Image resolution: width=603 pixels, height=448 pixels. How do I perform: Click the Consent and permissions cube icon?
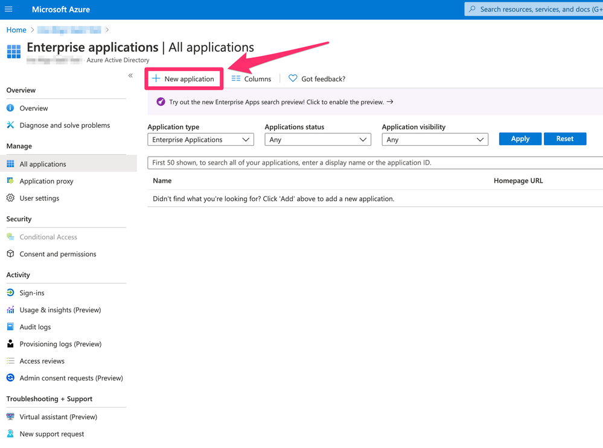tap(10, 254)
